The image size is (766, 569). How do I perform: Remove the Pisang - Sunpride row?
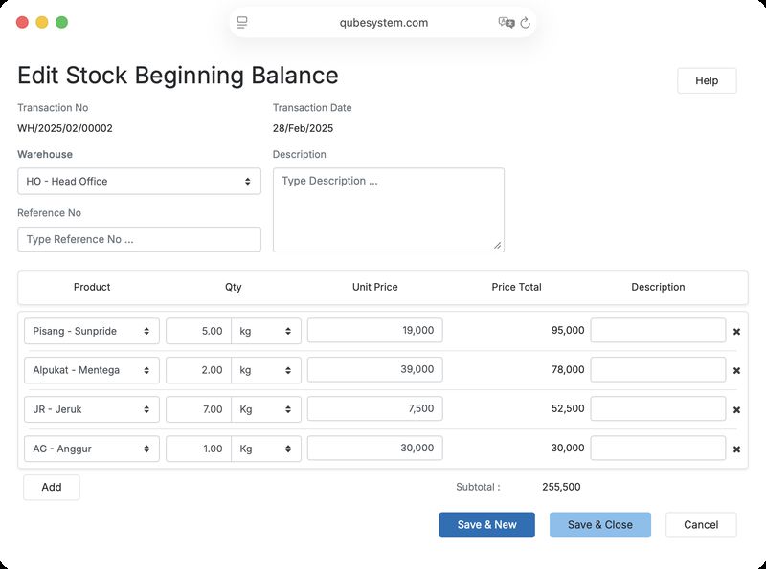(736, 332)
